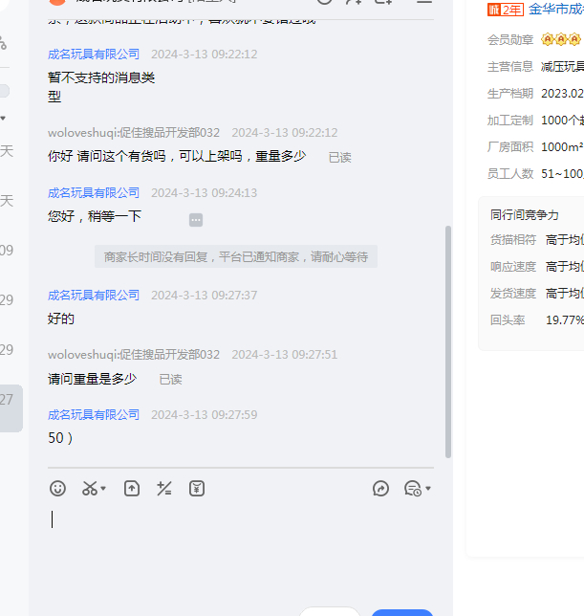Open the 金华市 company name link
The height and width of the screenshot is (616, 584).
tap(555, 10)
